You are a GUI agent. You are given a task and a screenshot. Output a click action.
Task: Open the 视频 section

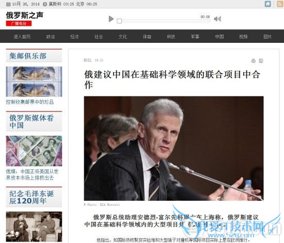click(x=243, y=37)
